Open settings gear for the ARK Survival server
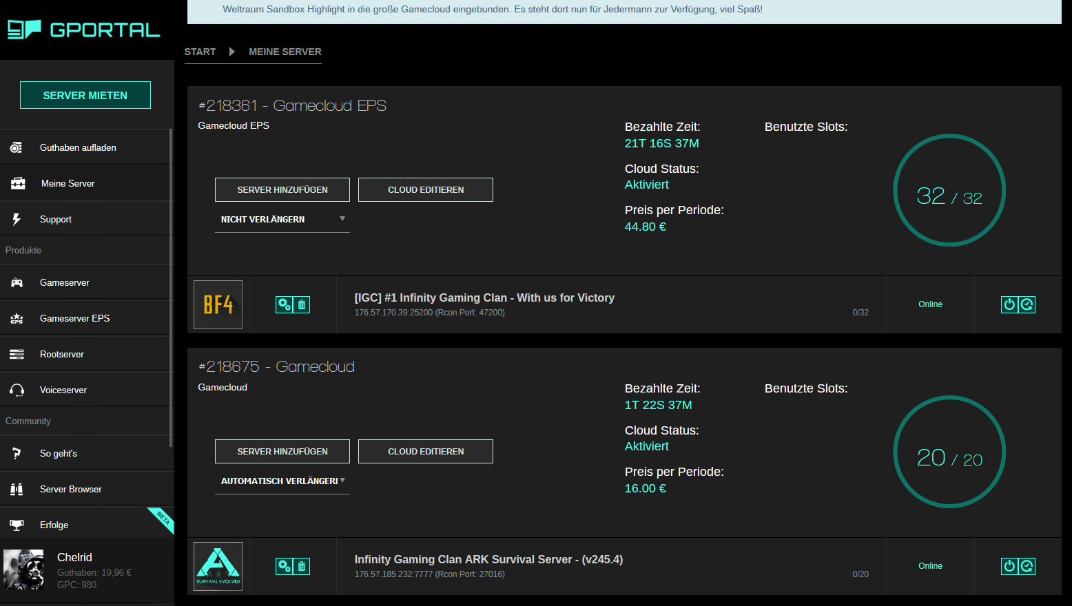 284,566
